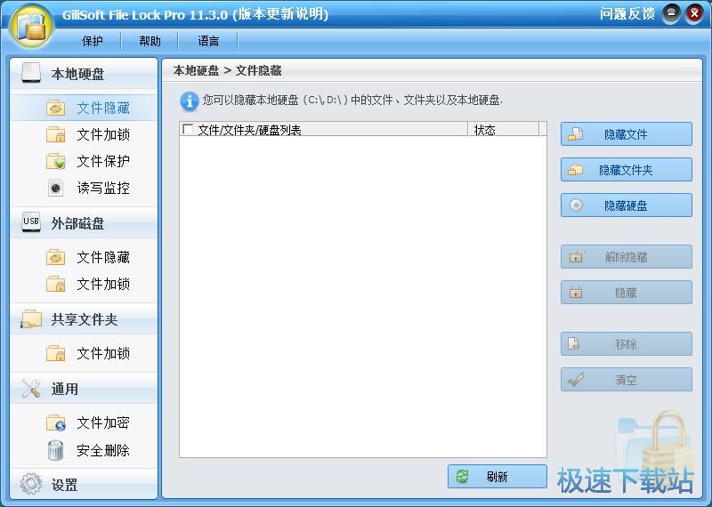Image resolution: width=712 pixels, height=507 pixels.
Task: Close the window with the red X button
Action: [x=694, y=14]
